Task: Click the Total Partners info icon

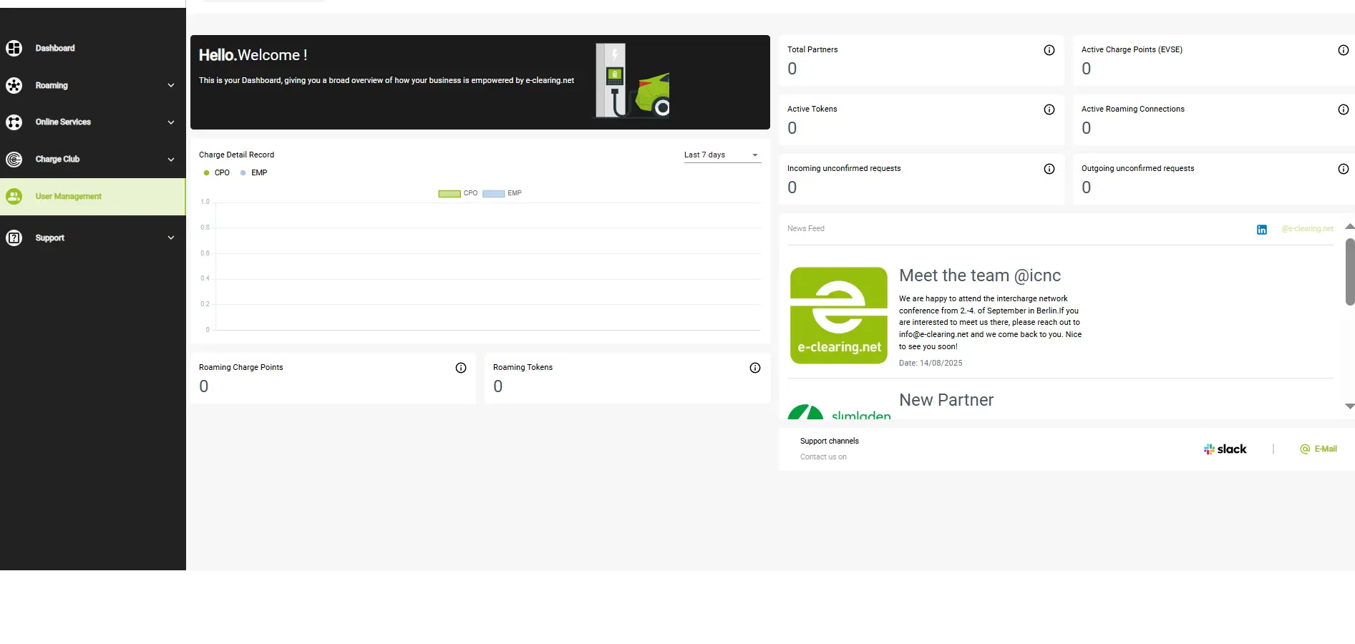Action: pos(1049,50)
